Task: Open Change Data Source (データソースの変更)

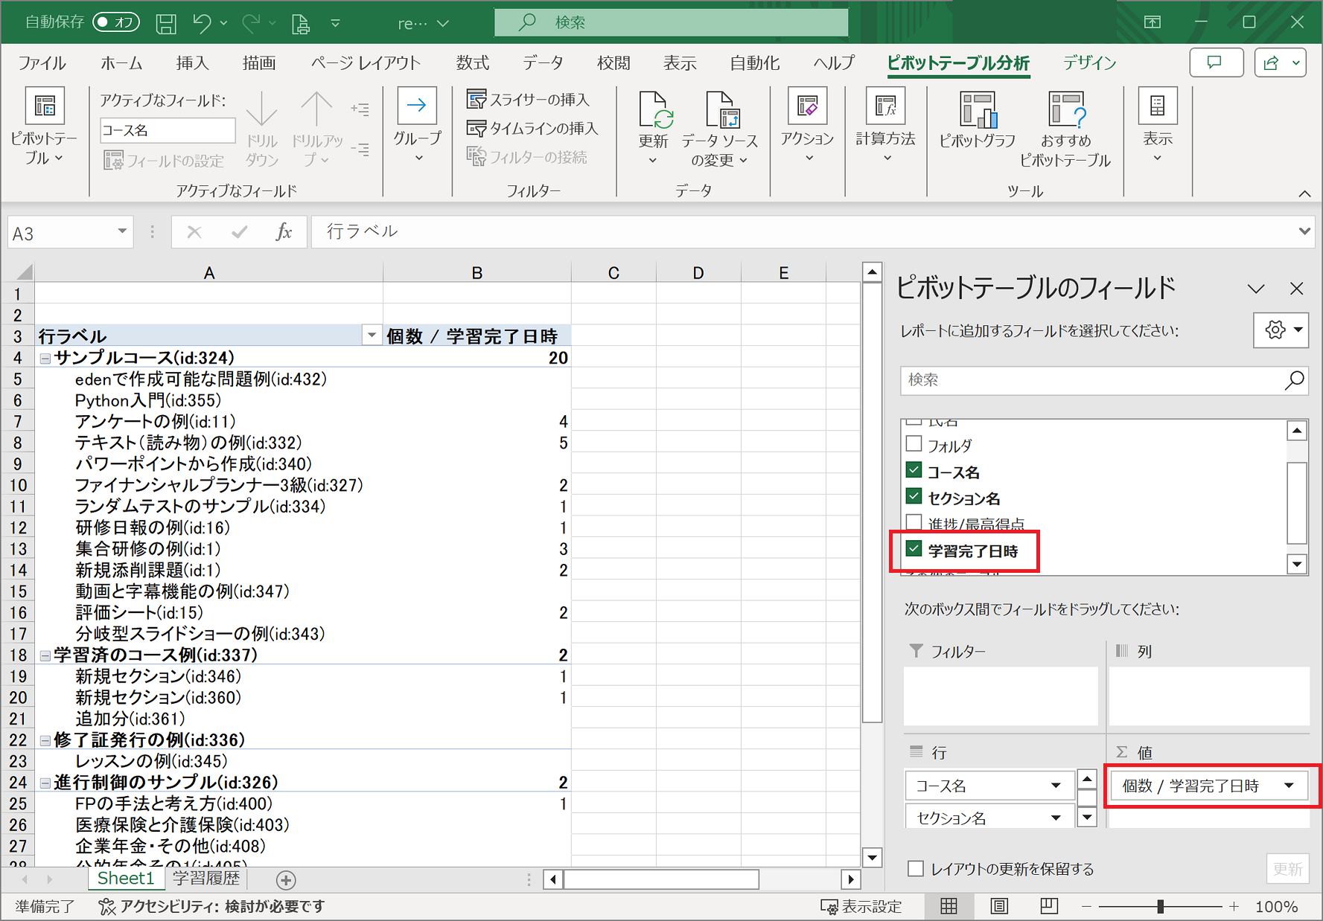Action: (719, 128)
